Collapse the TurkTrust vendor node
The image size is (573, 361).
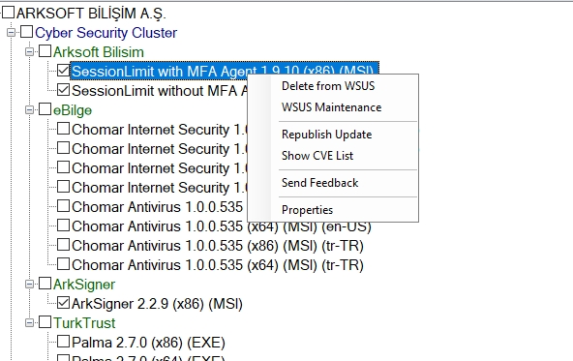[x=30, y=323]
